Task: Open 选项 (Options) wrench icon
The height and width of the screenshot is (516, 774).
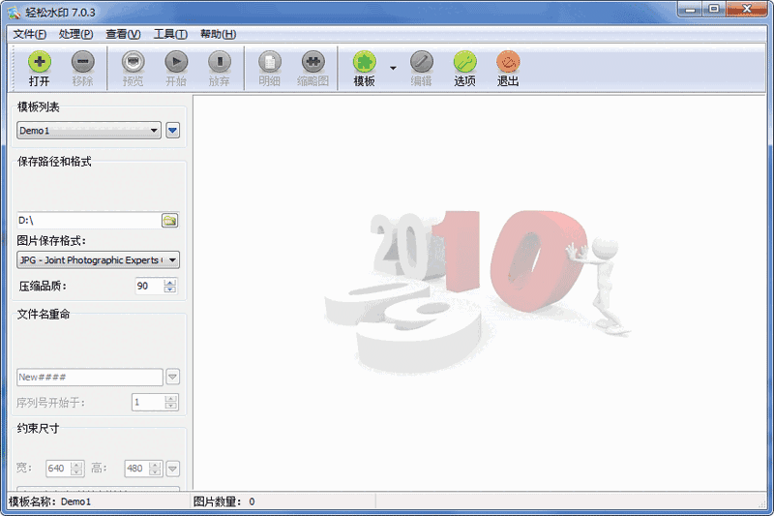Action: [x=464, y=62]
